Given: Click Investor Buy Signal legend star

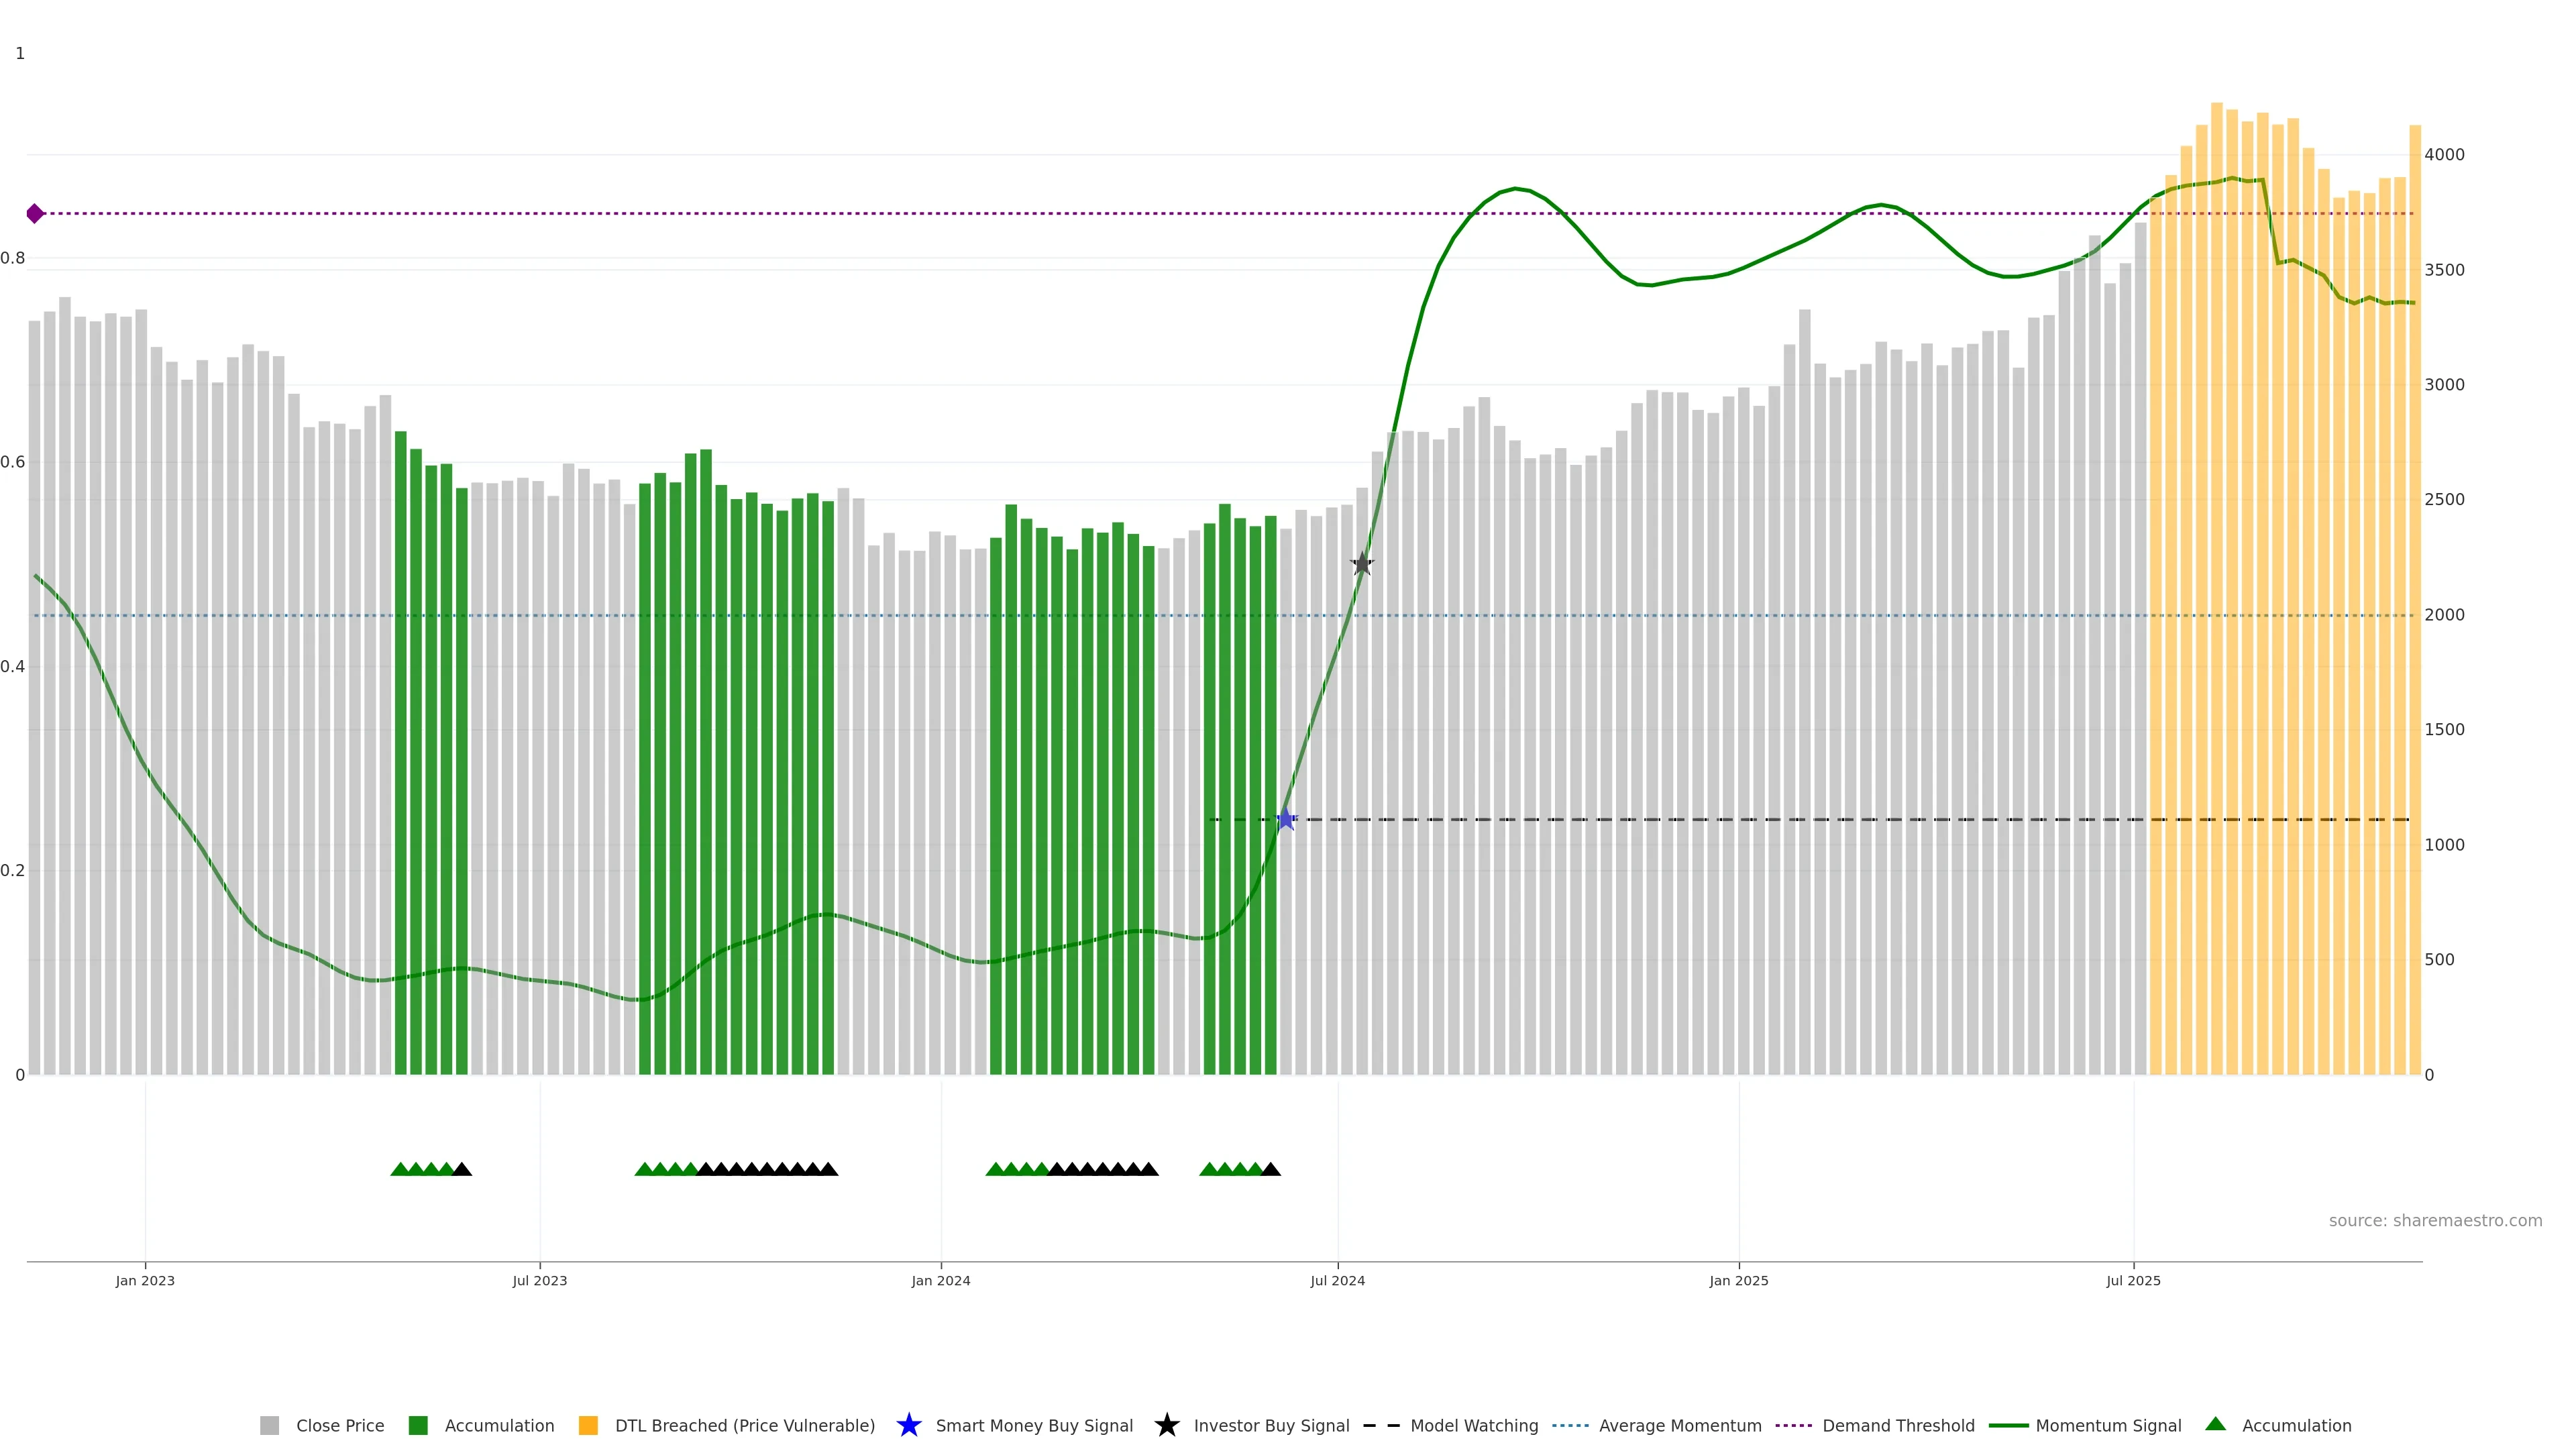Looking at the screenshot, I should point(1167,1425).
